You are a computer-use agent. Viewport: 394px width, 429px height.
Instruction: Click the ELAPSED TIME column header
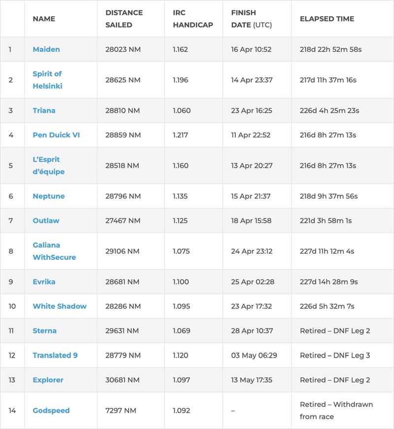pyautogui.click(x=327, y=19)
